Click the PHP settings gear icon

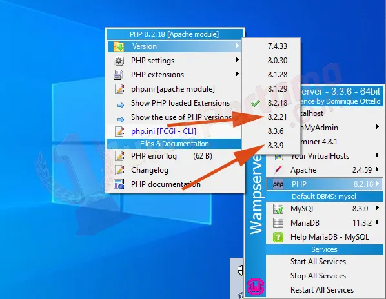[119, 61]
